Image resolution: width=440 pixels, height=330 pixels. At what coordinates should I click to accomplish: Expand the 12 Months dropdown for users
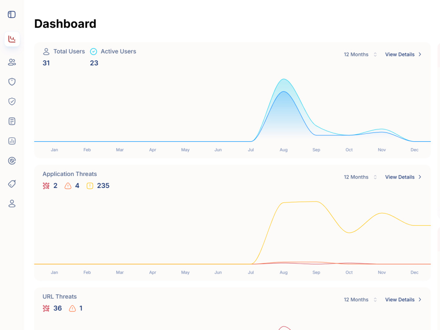(360, 55)
